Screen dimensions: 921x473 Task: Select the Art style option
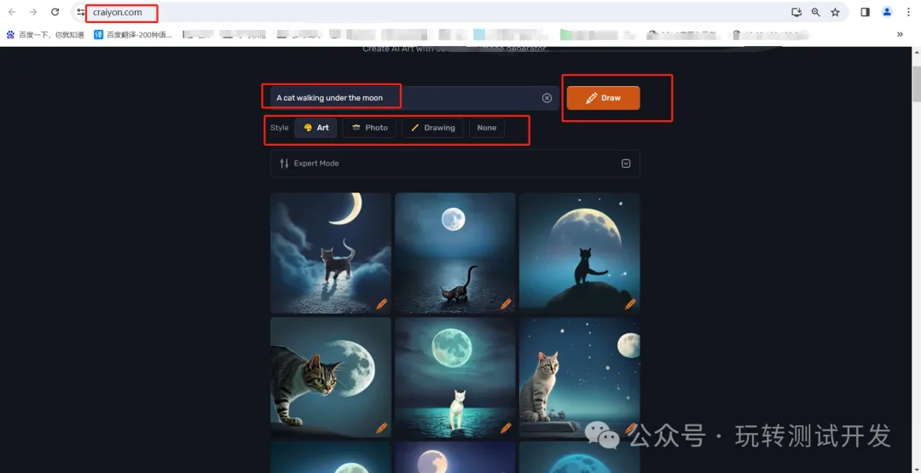[316, 128]
